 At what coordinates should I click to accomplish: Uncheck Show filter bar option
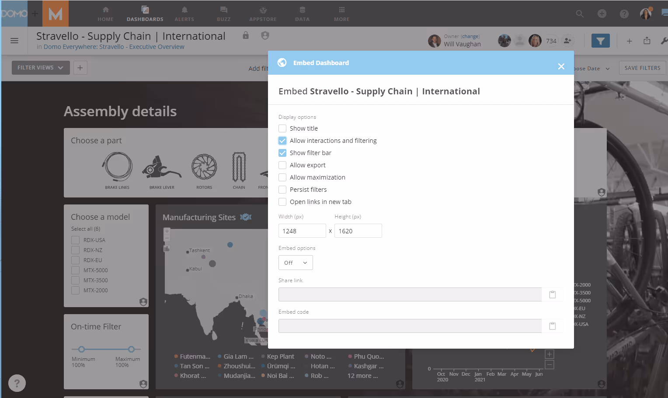[282, 153]
